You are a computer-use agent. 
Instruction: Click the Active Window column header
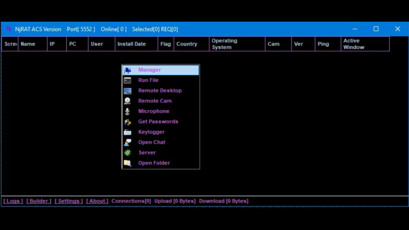(x=365, y=44)
